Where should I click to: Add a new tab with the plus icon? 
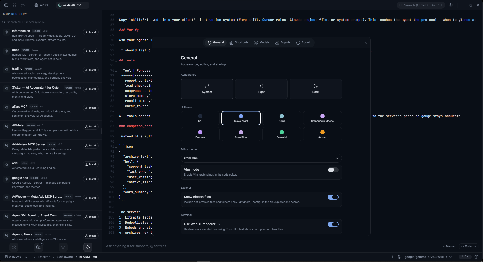(x=93, y=5)
